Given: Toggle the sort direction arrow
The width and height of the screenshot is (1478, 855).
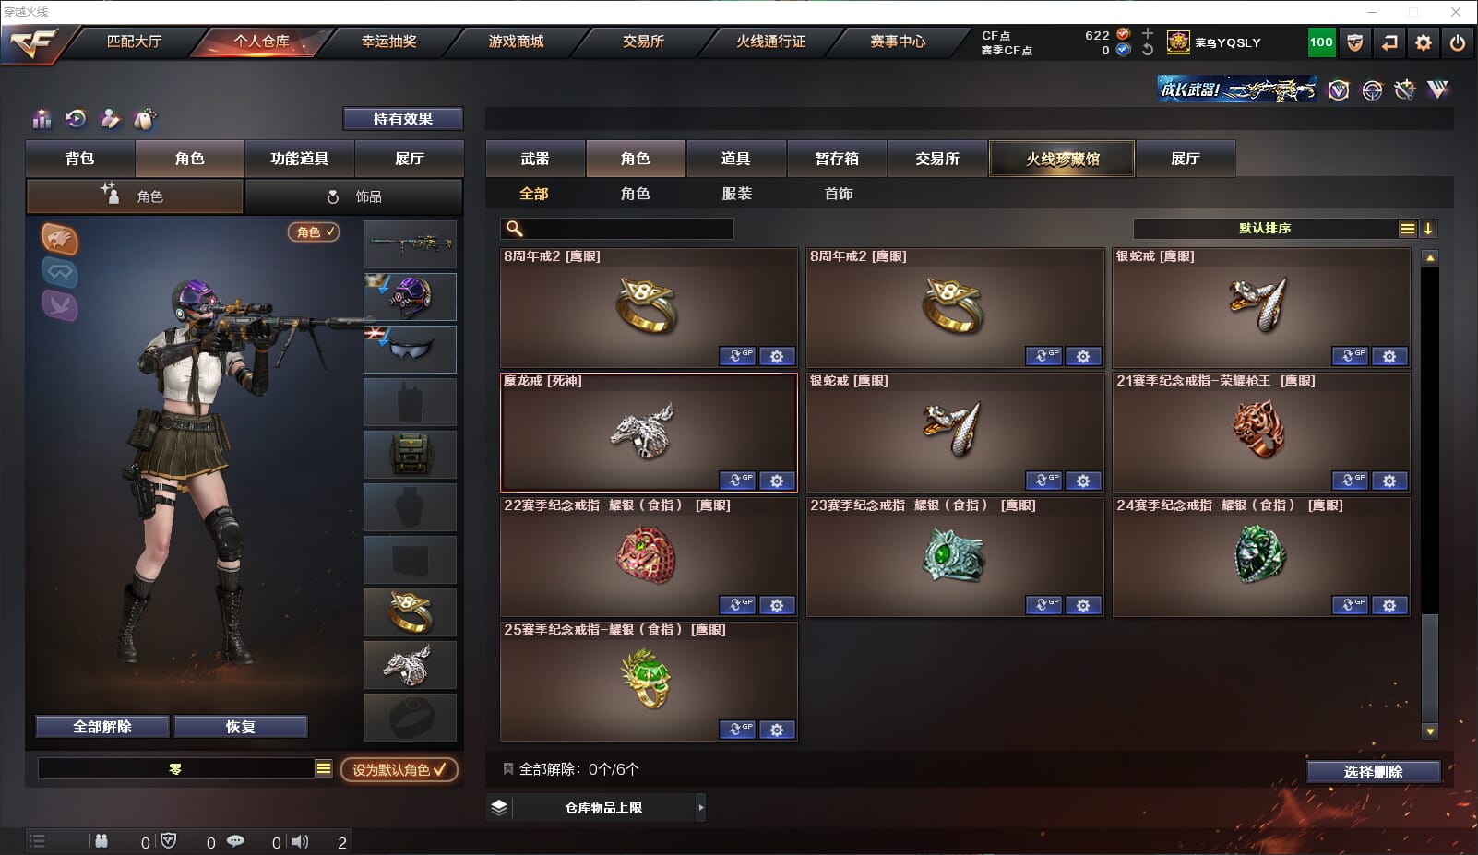Looking at the screenshot, I should click(1427, 229).
